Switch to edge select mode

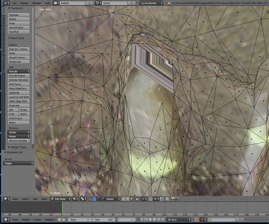point(128,198)
